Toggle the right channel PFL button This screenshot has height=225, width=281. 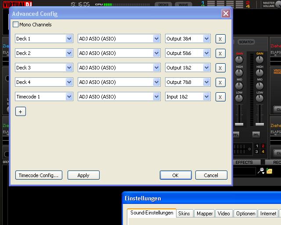tap(256, 134)
